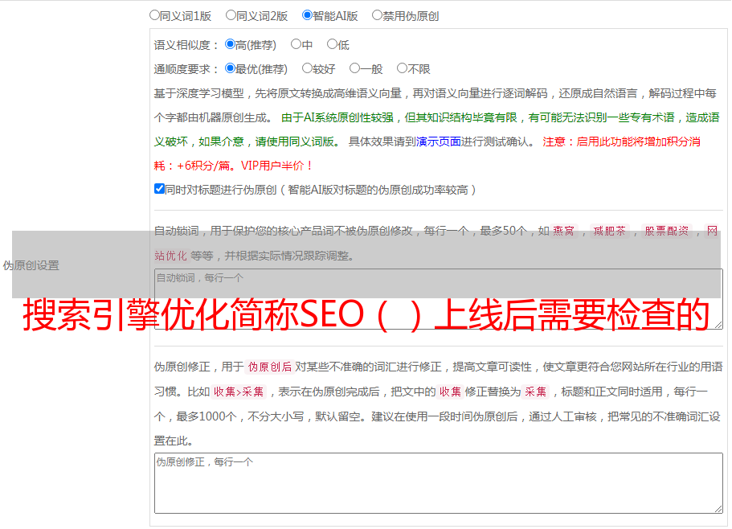Viewport: 732px width, 529px height.
Task: Set 语义相似度 to 高(推荐)
Action: (230, 44)
